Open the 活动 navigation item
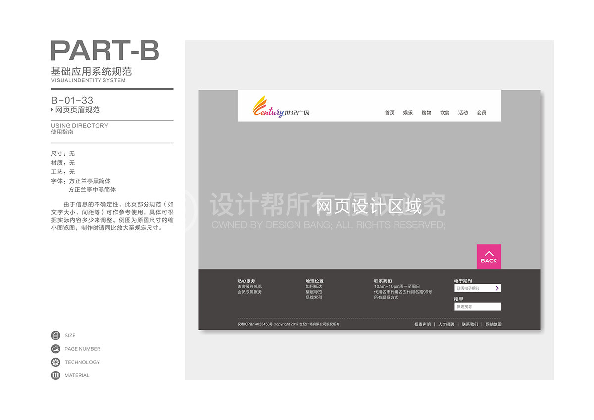Screen dimensions: 594x420 pos(463,113)
